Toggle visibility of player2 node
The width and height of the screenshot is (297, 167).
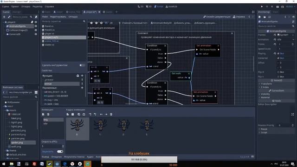tap(36, 22)
